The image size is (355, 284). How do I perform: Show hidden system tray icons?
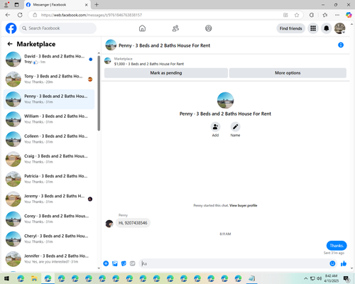(x=305, y=278)
